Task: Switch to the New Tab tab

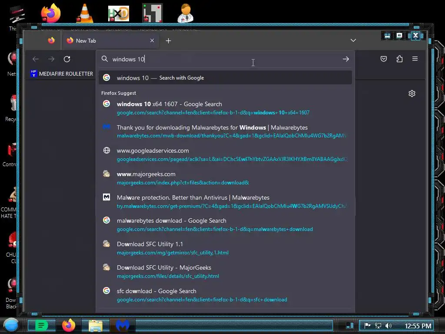Action: 111,40
